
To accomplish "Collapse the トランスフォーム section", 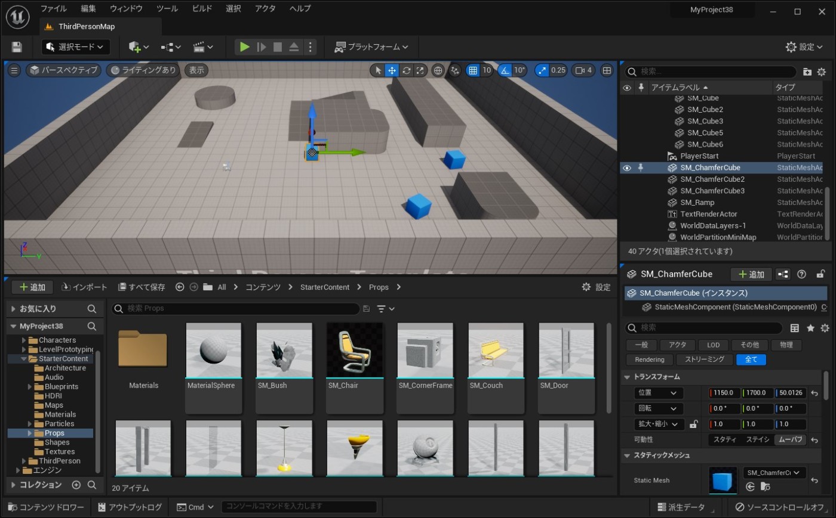I will pos(628,377).
